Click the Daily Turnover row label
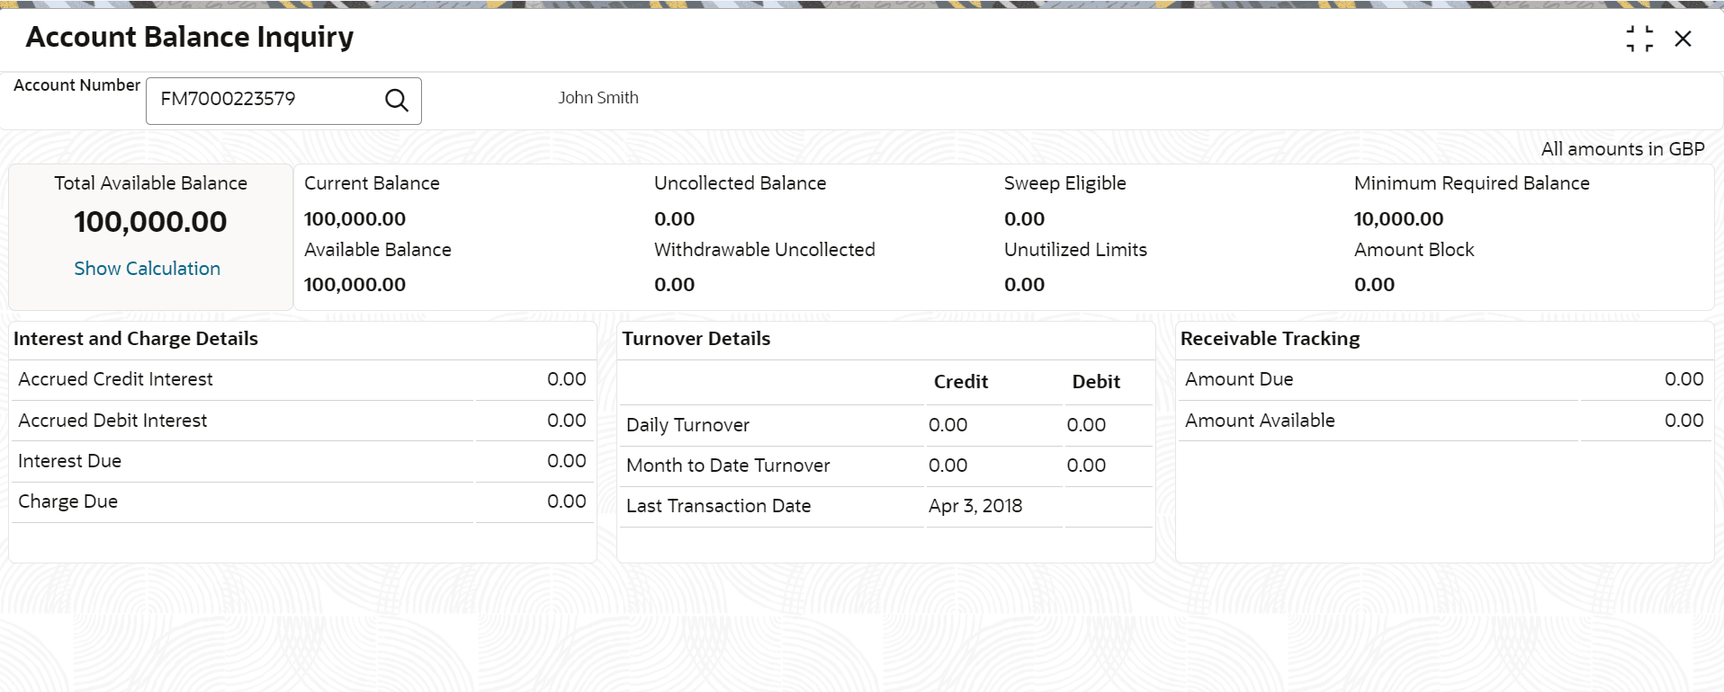This screenshot has height=692, width=1724. tap(687, 425)
